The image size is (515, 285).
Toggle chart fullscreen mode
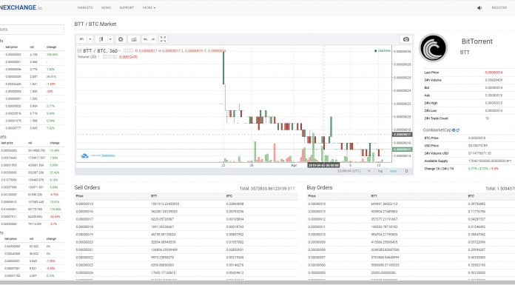click(x=164, y=39)
